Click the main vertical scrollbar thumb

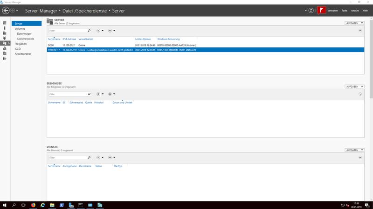pyautogui.click(x=371, y=58)
